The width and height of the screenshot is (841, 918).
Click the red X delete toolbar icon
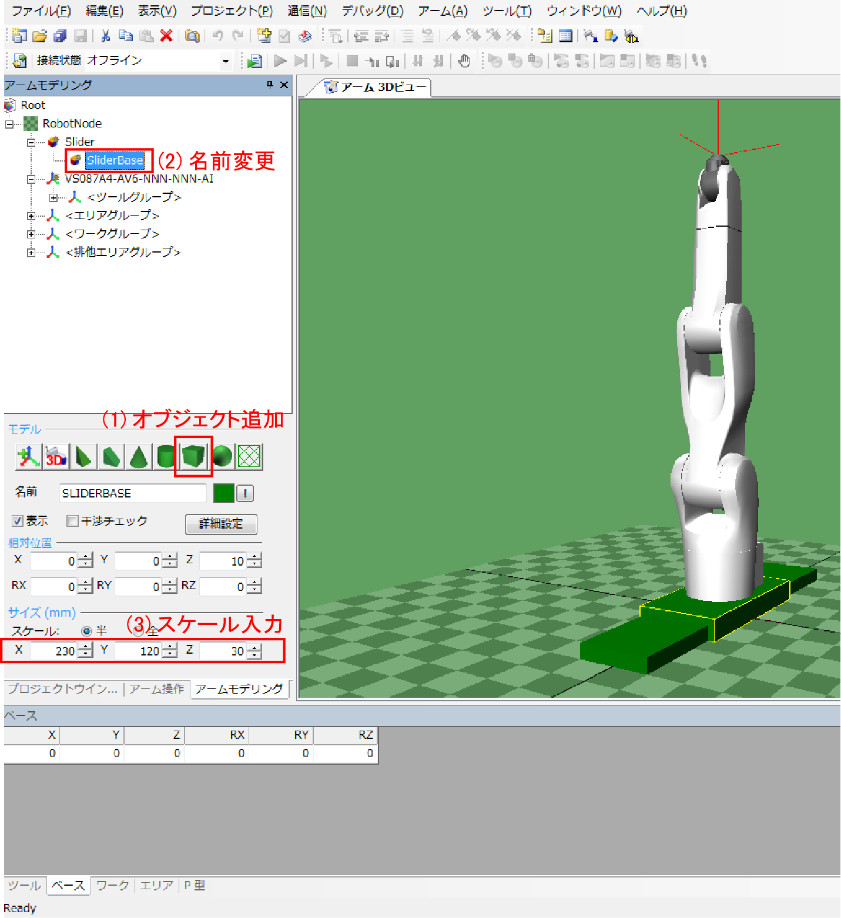(166, 36)
